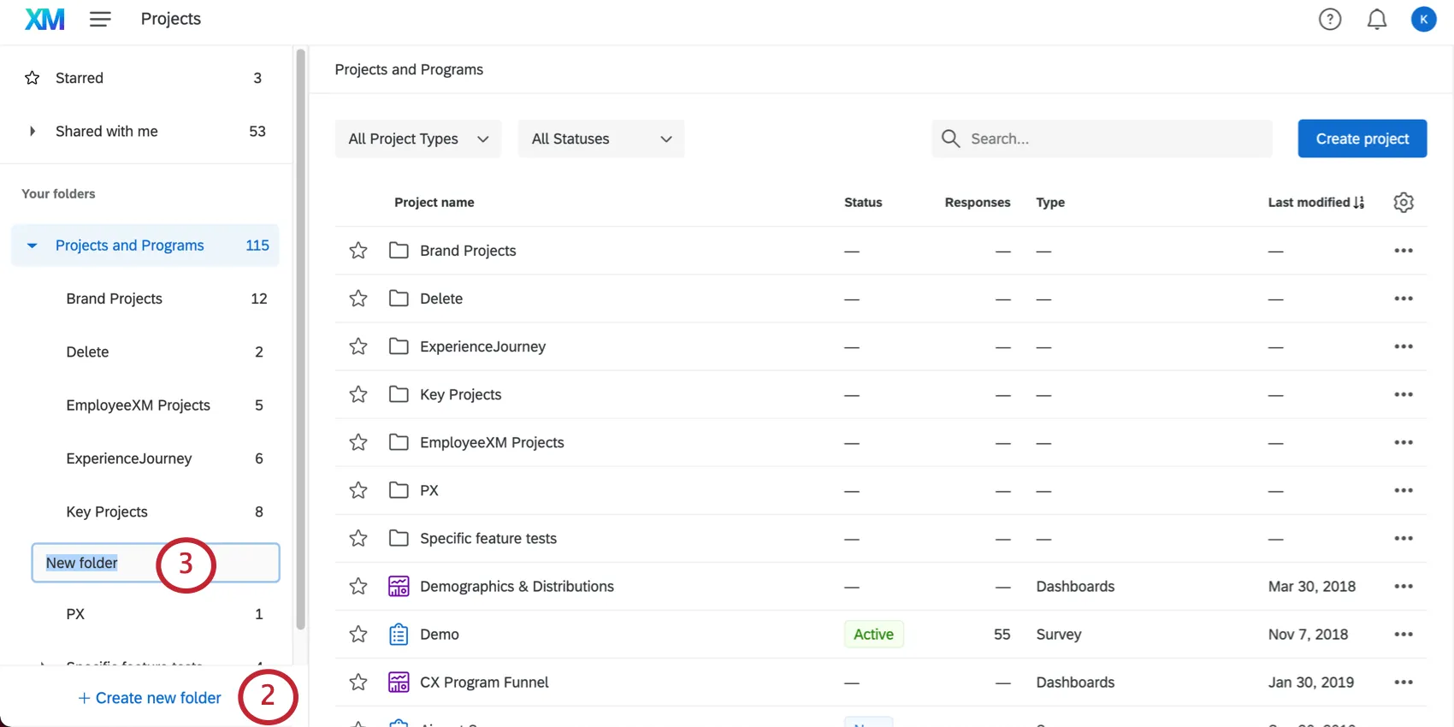Expand the Shared with me section
1454x727 pixels.
(33, 131)
